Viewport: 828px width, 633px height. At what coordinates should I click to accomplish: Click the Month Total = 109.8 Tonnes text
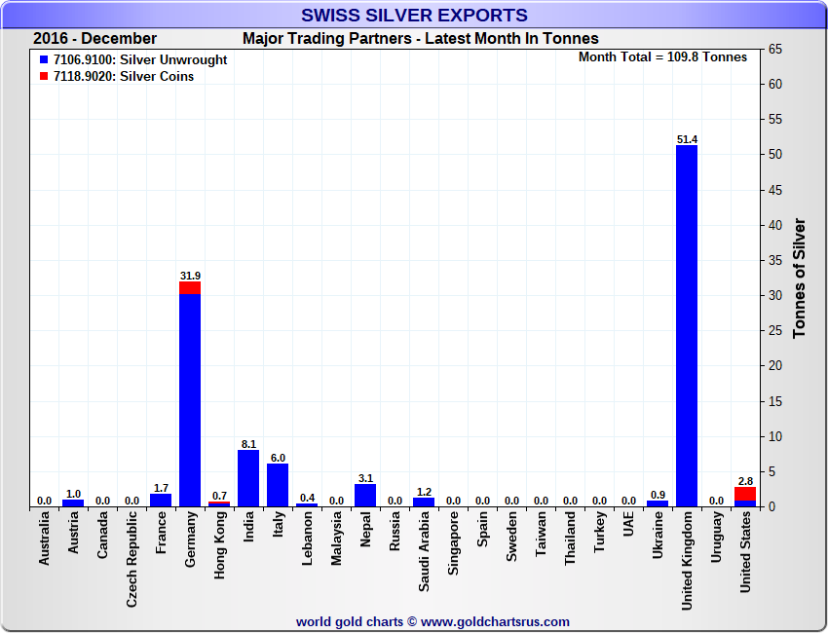[662, 57]
